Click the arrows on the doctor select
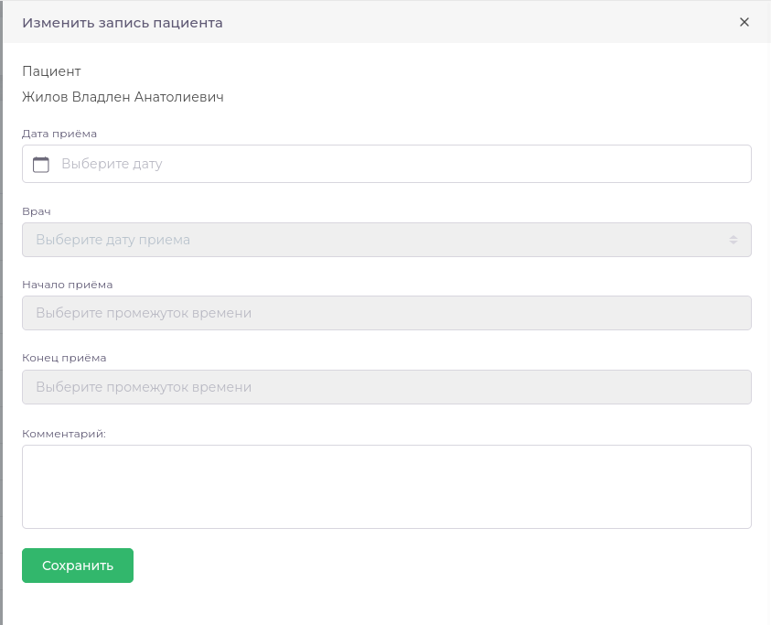 733,240
